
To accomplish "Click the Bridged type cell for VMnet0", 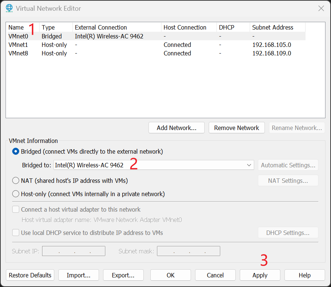I will tap(51, 36).
